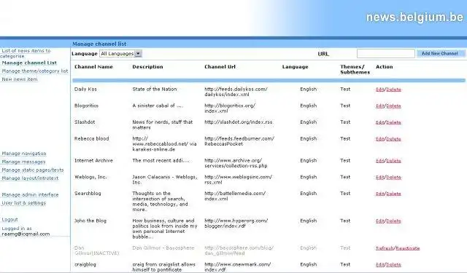The width and height of the screenshot is (467, 273).
Task: Edit the Weblogs, Inc. channel
Action: [x=379, y=178]
